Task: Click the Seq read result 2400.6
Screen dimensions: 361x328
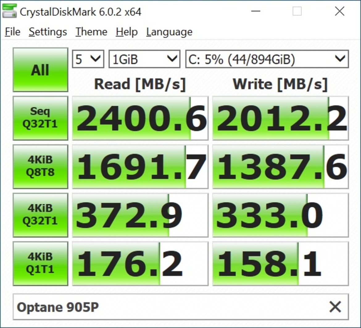Action: pos(140,118)
